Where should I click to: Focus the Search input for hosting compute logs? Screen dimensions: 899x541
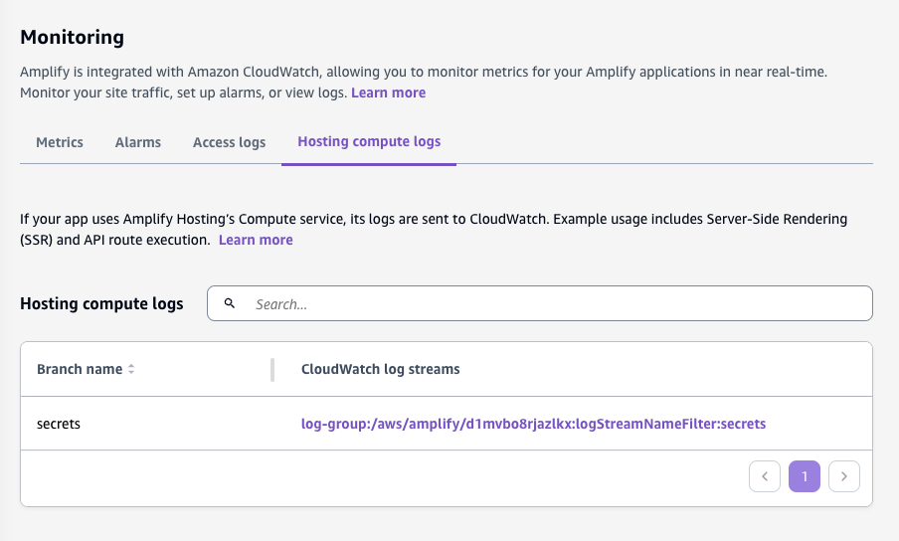(x=540, y=303)
